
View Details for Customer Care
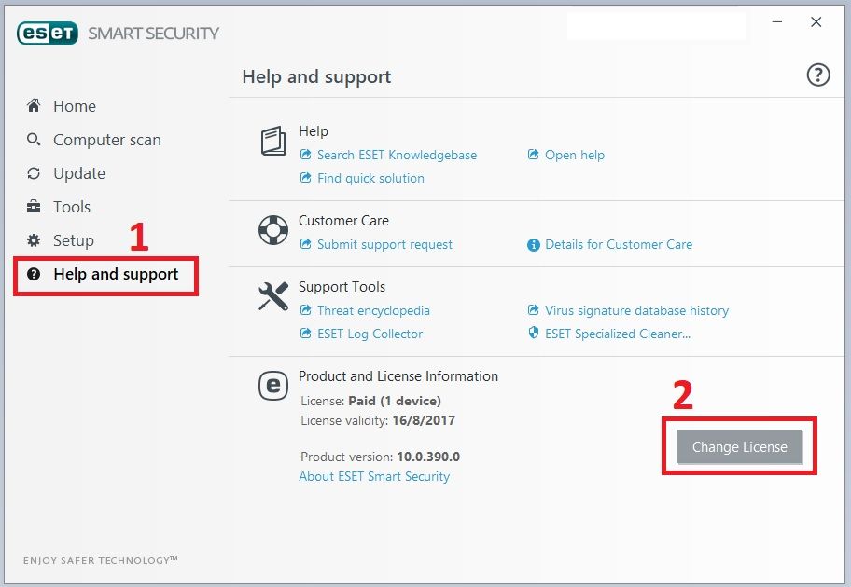(x=619, y=244)
